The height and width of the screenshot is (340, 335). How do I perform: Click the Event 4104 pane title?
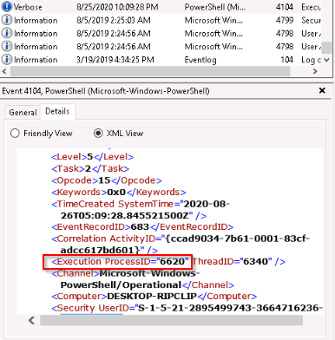pyautogui.click(x=106, y=91)
